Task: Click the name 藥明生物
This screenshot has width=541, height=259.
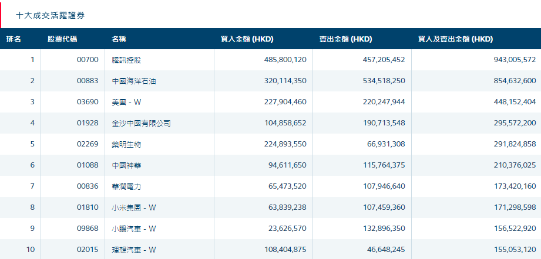Action: (x=127, y=145)
